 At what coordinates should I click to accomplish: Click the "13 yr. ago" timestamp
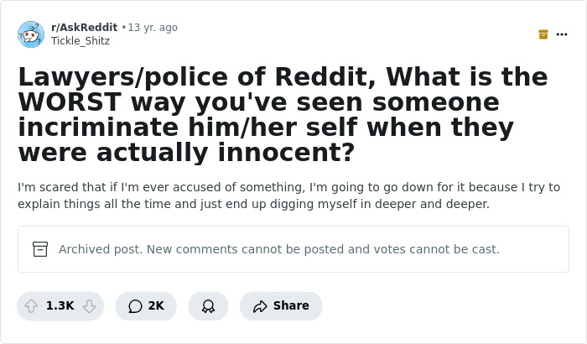[153, 28]
